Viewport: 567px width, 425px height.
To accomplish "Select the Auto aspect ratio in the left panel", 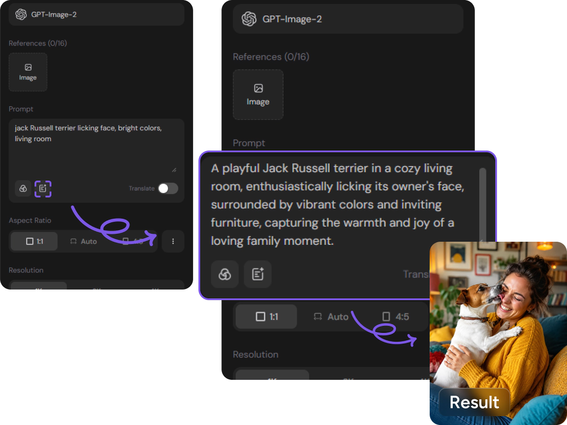I will [x=83, y=241].
